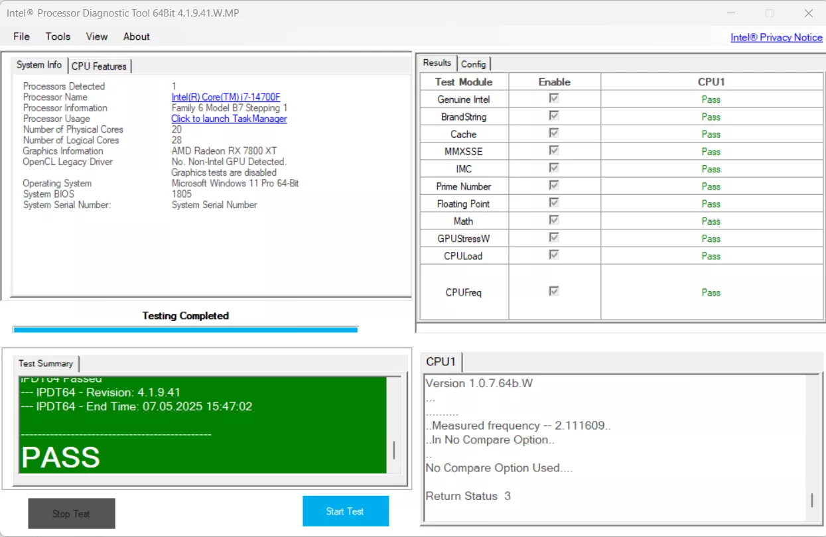Select the Results tab
The height and width of the screenshot is (537, 826).
coord(437,62)
